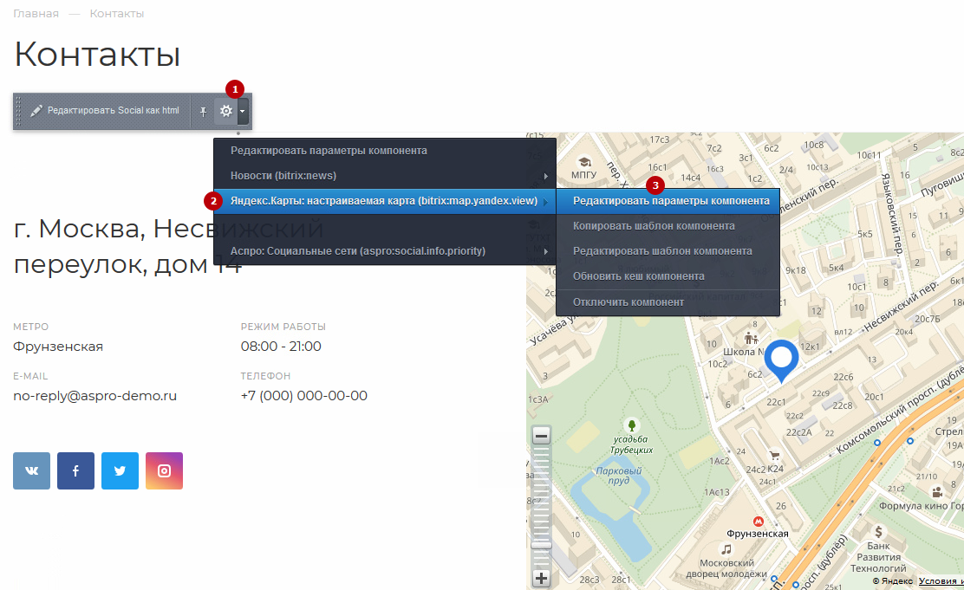Click Контакты page heading
The height and width of the screenshot is (590, 964).
97,54
